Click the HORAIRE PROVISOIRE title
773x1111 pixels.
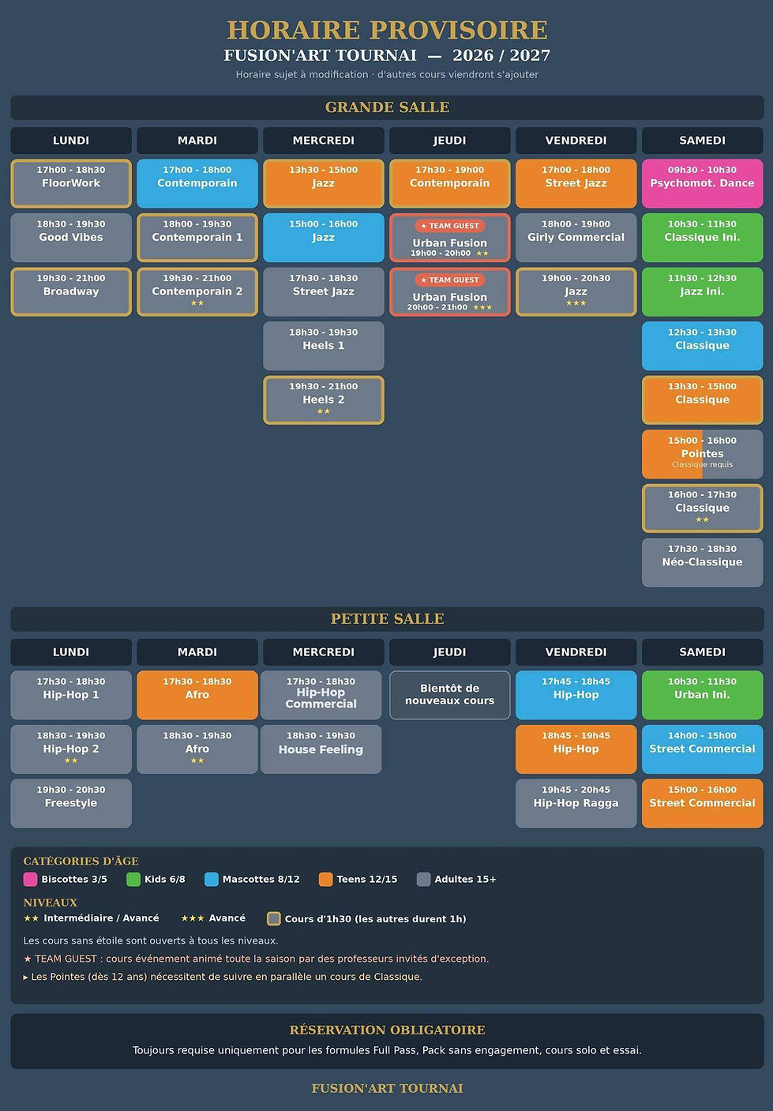click(387, 30)
